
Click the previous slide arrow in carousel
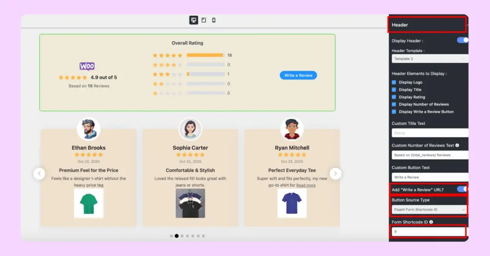39,173
